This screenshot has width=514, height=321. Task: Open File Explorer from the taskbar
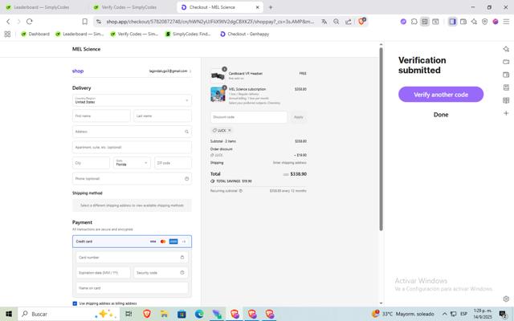[164, 314]
